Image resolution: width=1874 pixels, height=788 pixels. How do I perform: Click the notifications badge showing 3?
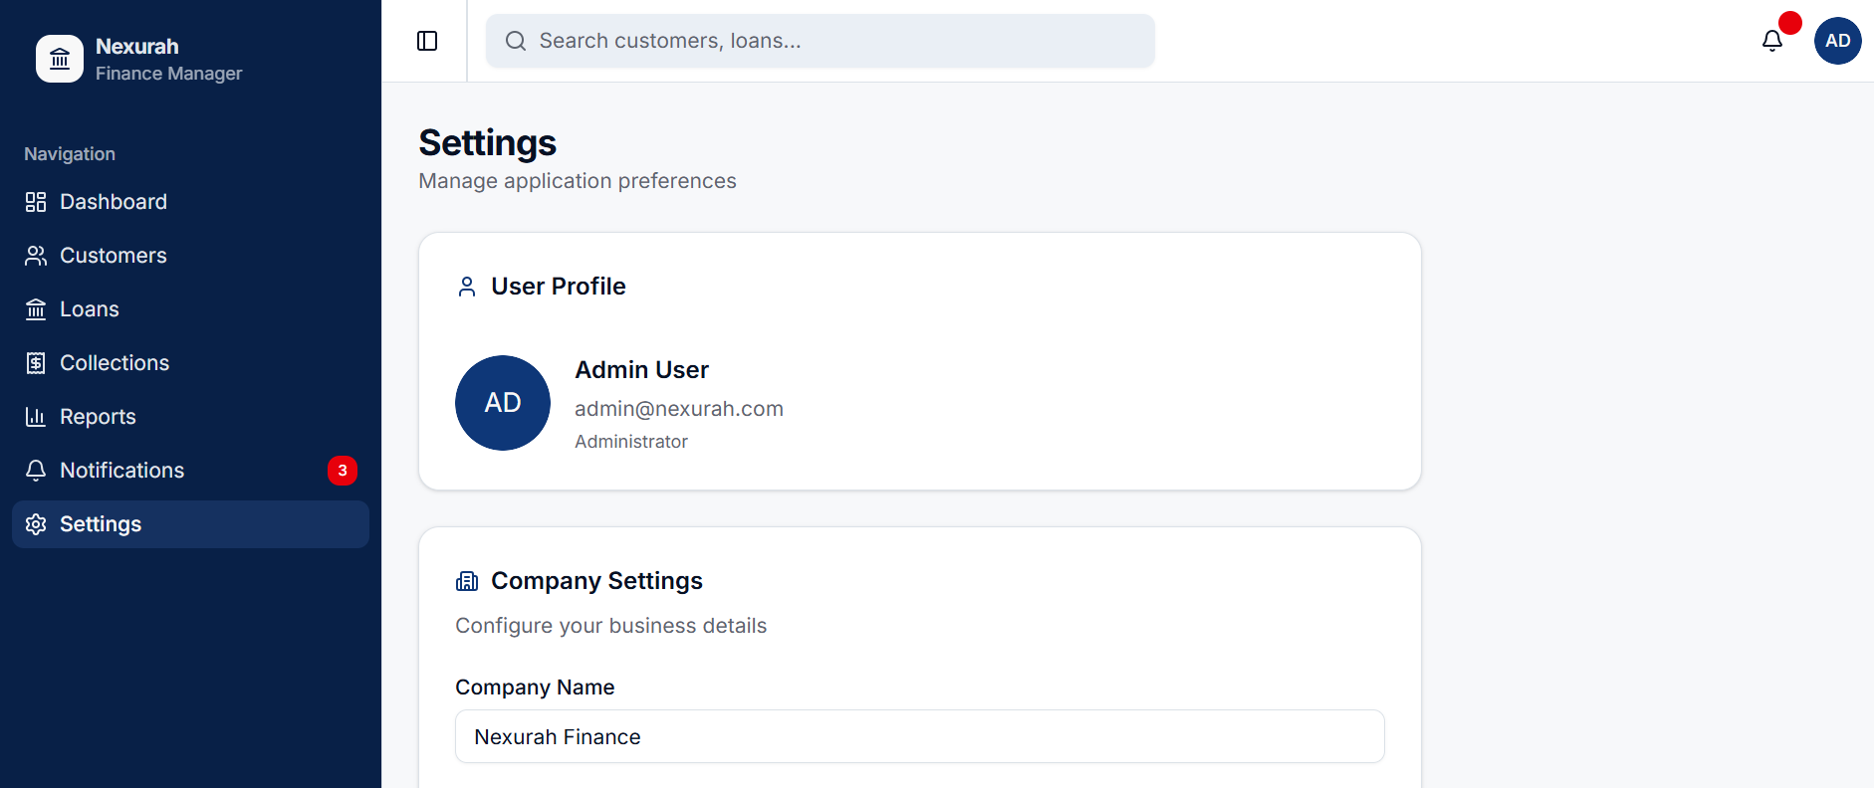coord(343,470)
